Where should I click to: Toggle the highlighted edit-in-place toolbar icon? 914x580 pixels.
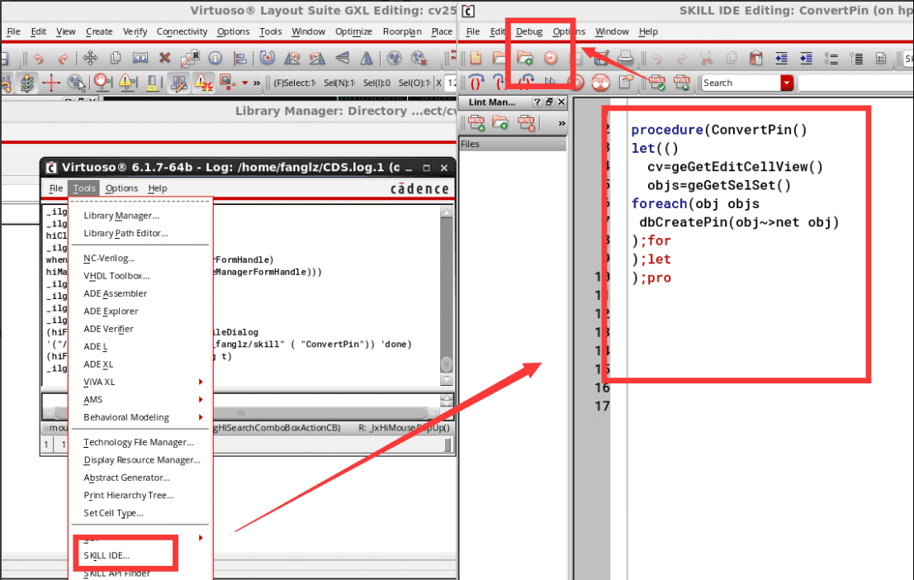pos(178,82)
